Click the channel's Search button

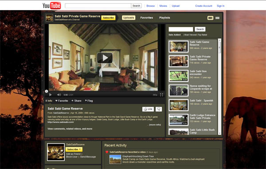[200, 29]
